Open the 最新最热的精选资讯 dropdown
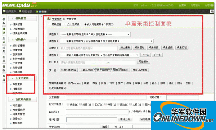Image resolution: width=216 pixels, height=130 pixels. click(95, 34)
